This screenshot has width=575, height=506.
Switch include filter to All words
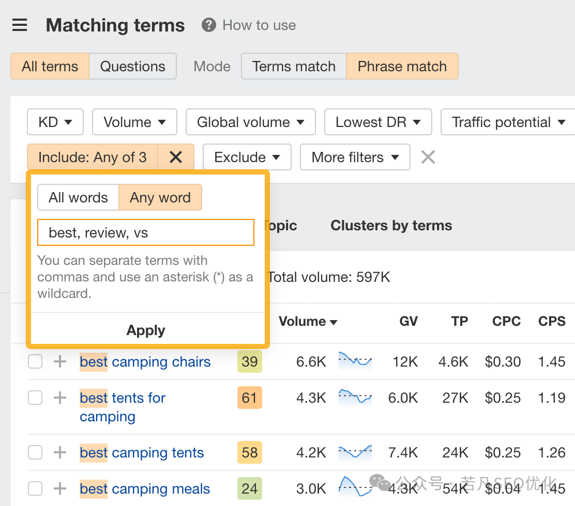[78, 197]
